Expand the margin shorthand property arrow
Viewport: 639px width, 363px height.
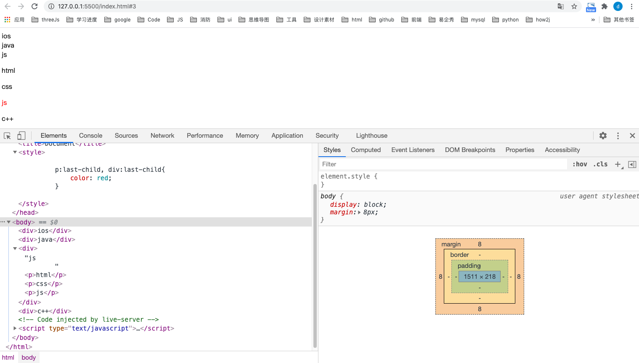[x=359, y=213]
